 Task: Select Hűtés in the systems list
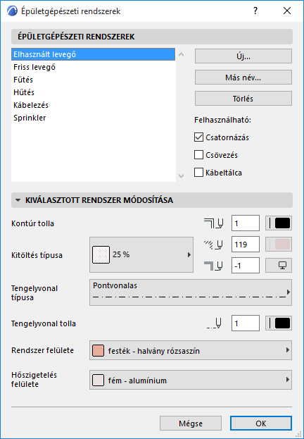(93, 92)
